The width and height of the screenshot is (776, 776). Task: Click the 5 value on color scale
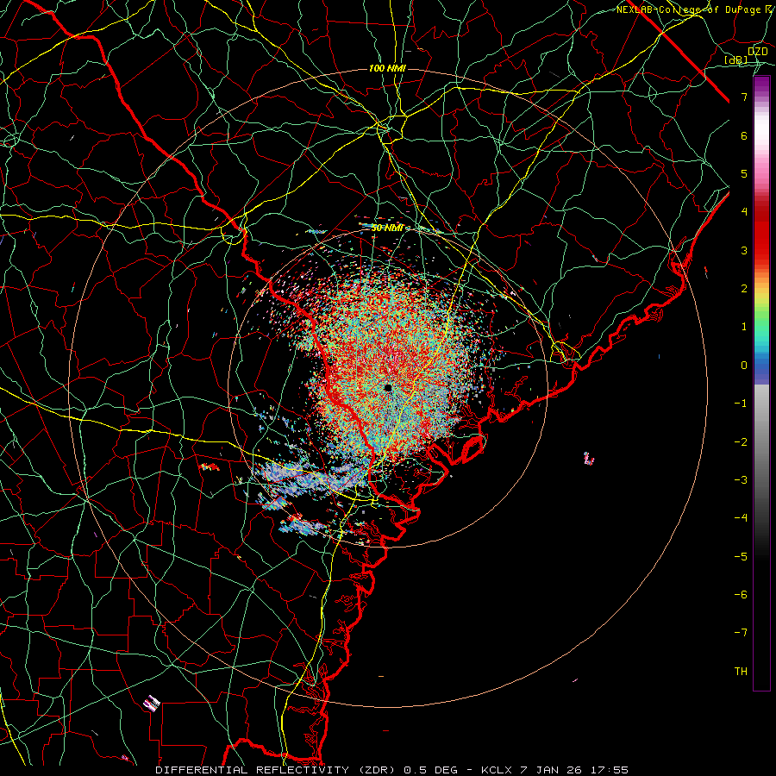click(744, 173)
